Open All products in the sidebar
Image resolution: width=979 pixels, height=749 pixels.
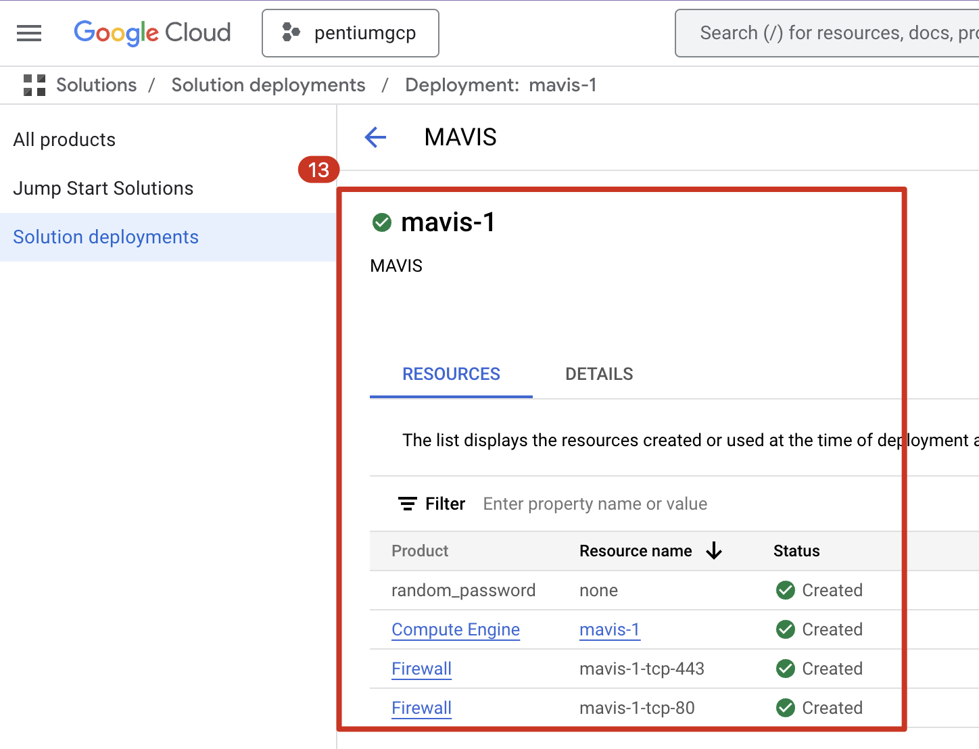(x=64, y=140)
